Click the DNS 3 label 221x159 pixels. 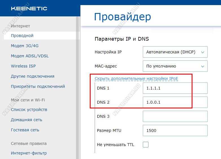[x=103, y=116]
